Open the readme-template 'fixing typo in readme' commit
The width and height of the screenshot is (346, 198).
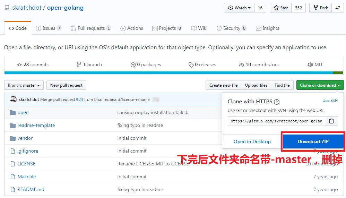pos(140,126)
